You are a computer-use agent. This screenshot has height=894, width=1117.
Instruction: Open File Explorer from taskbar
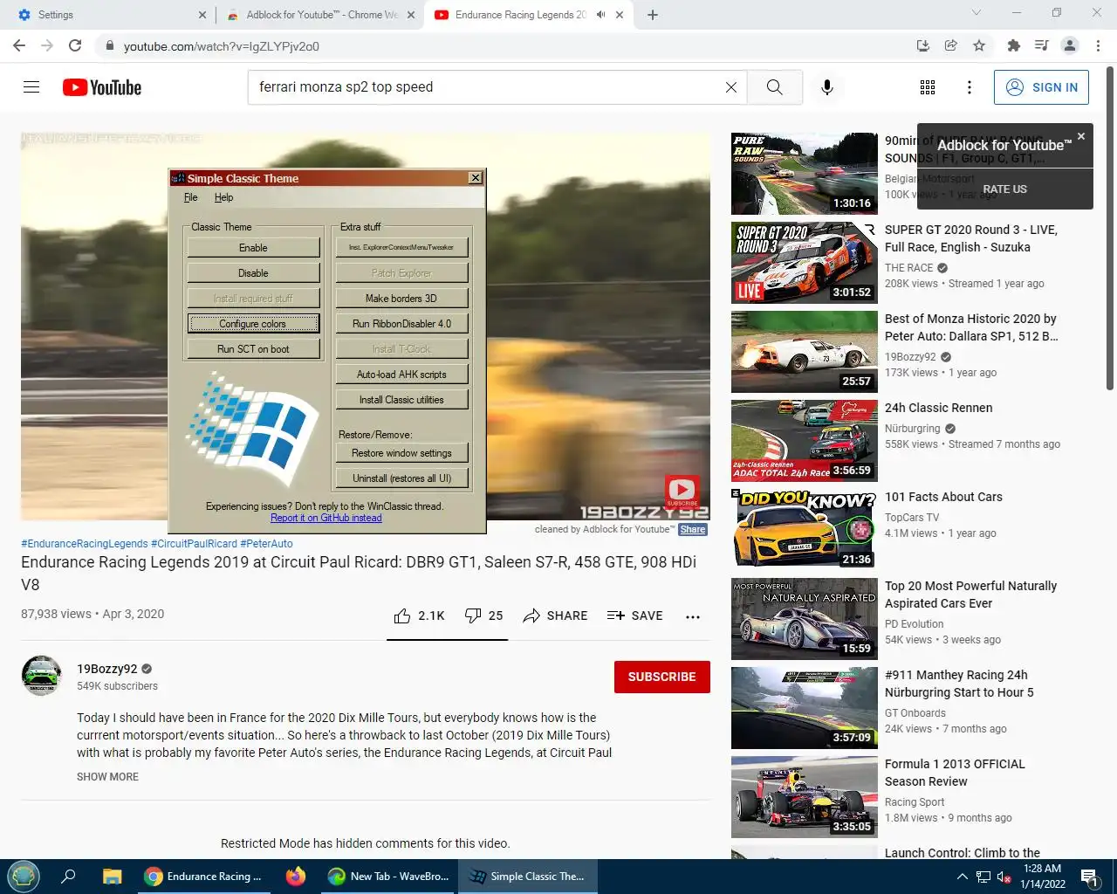click(112, 877)
